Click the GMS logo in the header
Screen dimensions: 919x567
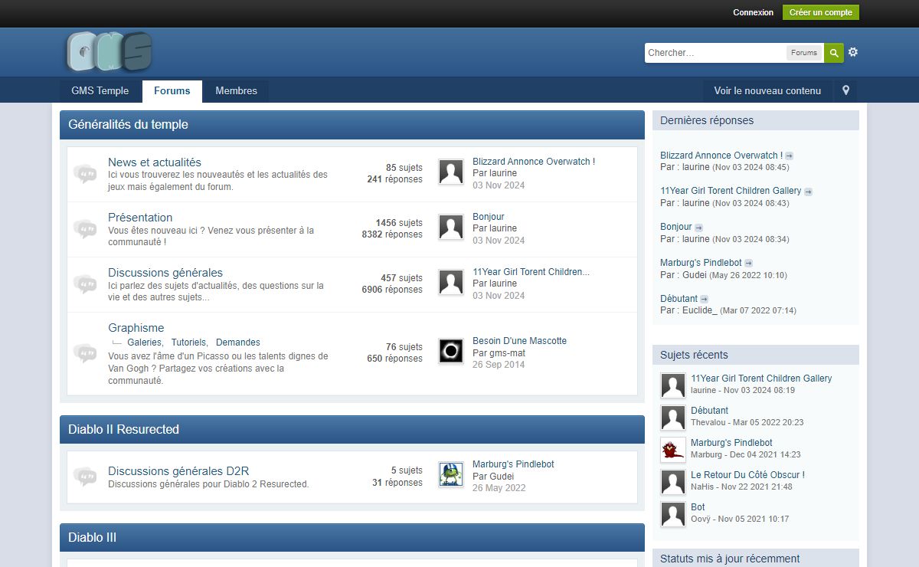point(109,52)
